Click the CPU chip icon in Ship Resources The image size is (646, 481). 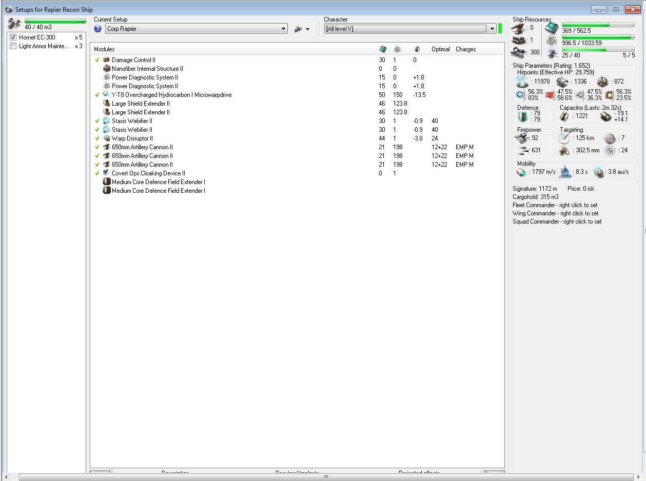(x=551, y=28)
